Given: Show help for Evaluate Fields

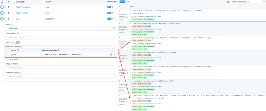Looking at the screenshot, I should pyautogui.click(x=20, y=47).
